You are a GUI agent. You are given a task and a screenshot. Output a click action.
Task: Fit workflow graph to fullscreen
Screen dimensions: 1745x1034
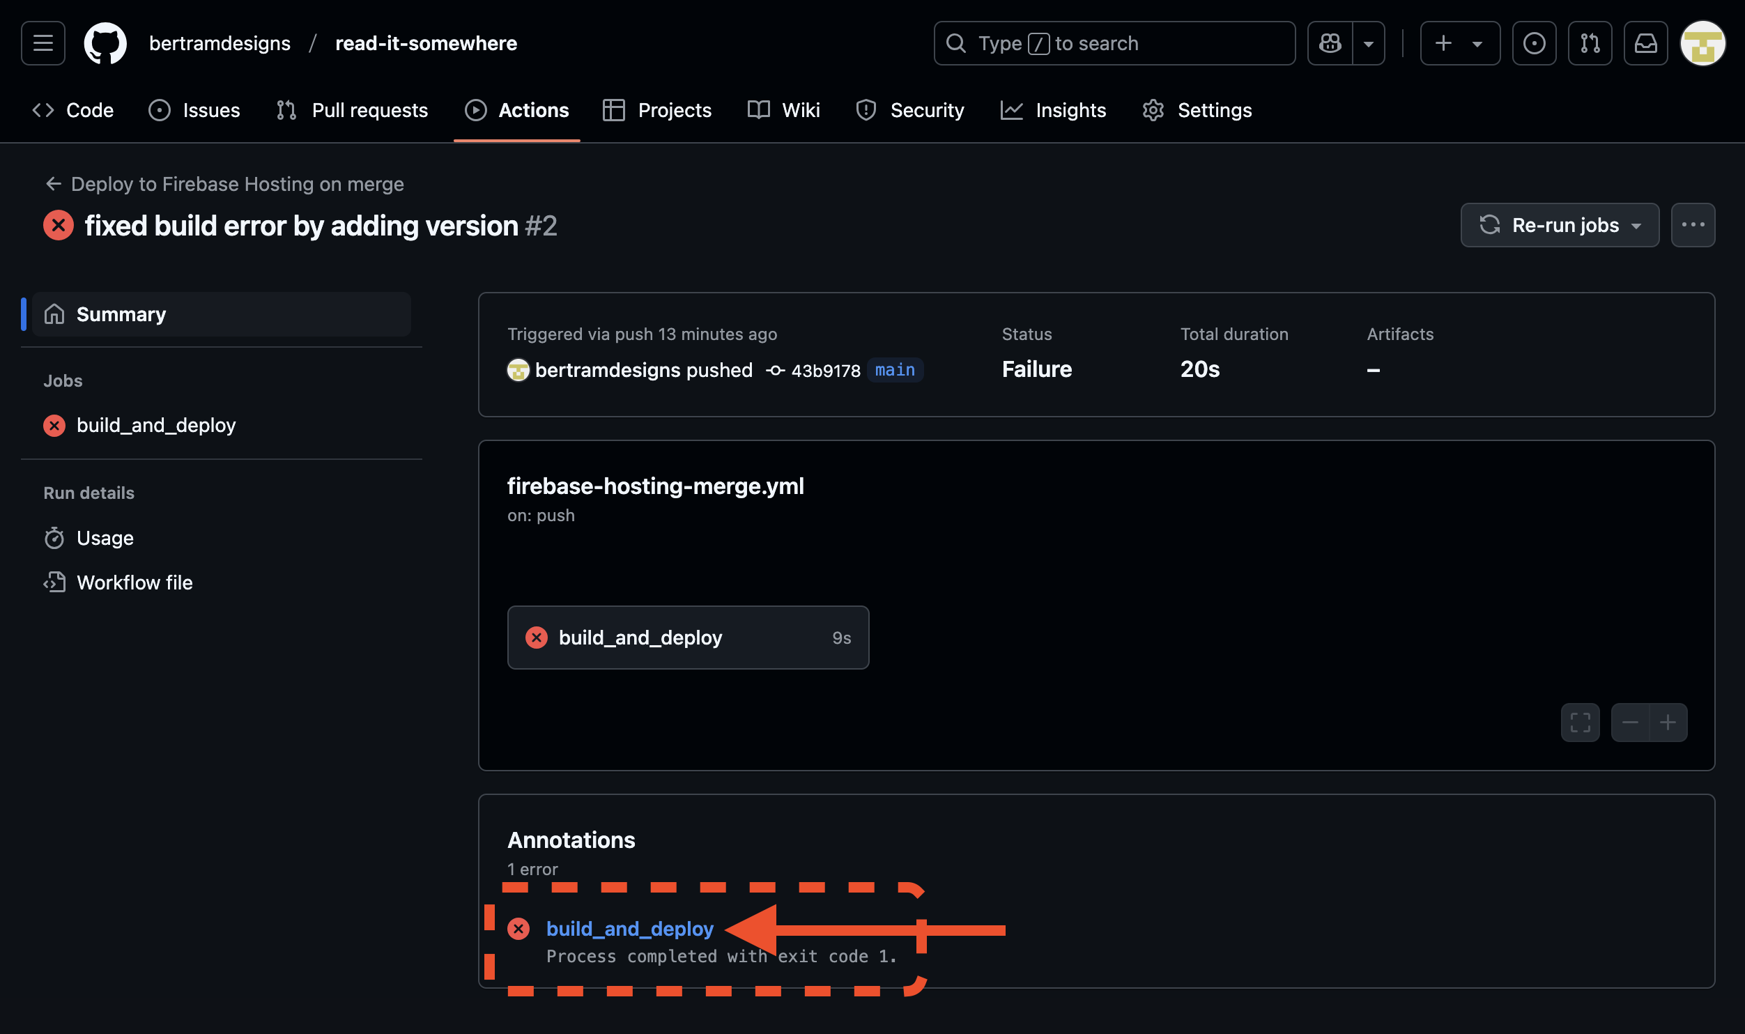coord(1580,723)
